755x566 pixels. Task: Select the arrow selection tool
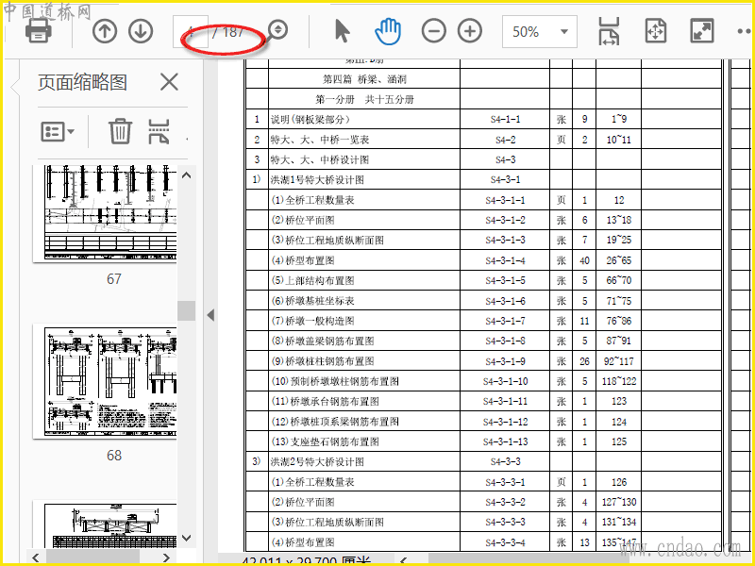pos(342,31)
